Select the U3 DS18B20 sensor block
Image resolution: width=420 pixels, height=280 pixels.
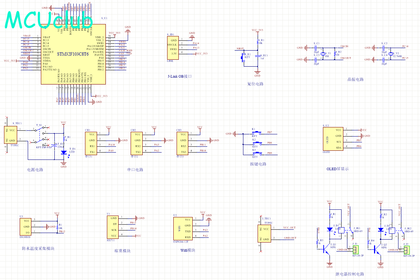point(26,227)
